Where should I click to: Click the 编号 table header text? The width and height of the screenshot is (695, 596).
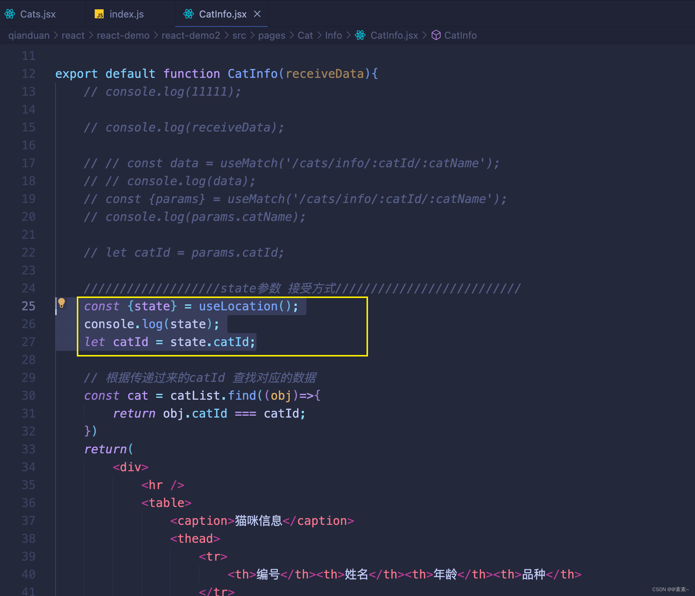click(268, 574)
